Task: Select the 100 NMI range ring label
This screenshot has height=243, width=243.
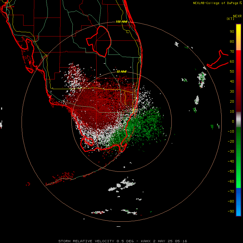Action: tap(122, 22)
